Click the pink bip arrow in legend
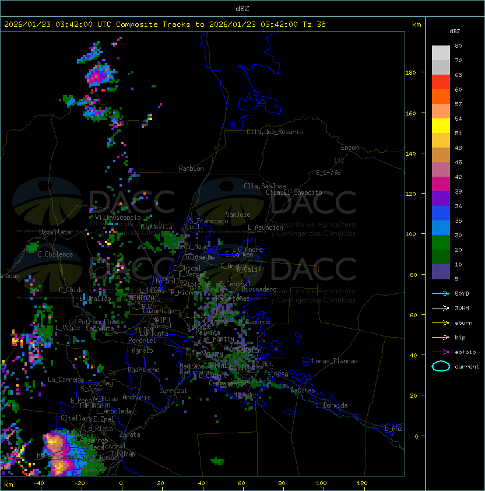485x491 pixels. pos(441,338)
